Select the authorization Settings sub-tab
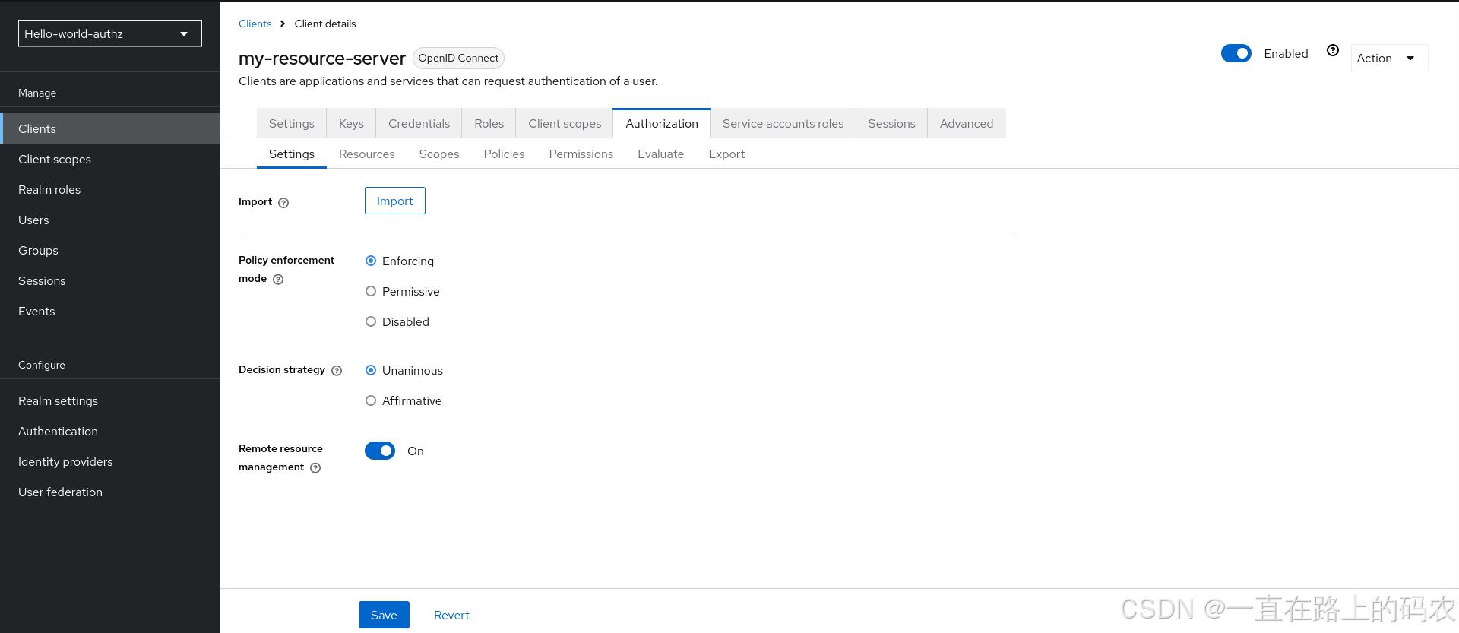Image resolution: width=1459 pixels, height=633 pixels. pos(292,154)
